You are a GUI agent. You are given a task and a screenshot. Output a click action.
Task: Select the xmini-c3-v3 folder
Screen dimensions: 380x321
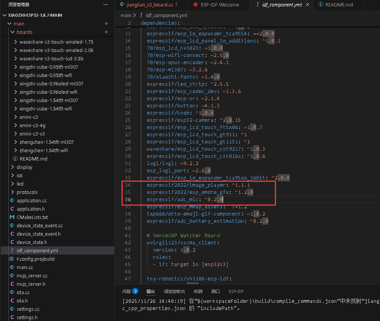click(x=32, y=134)
